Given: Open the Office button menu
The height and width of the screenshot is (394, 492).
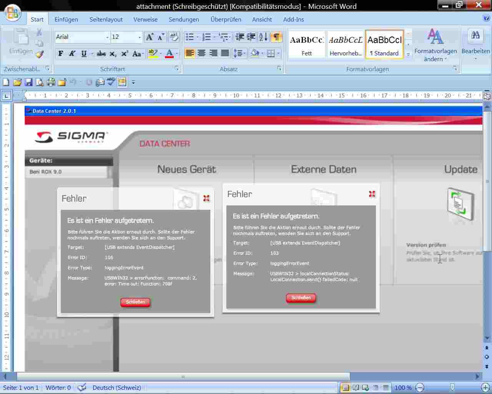Looking at the screenshot, I should tap(12, 12).
